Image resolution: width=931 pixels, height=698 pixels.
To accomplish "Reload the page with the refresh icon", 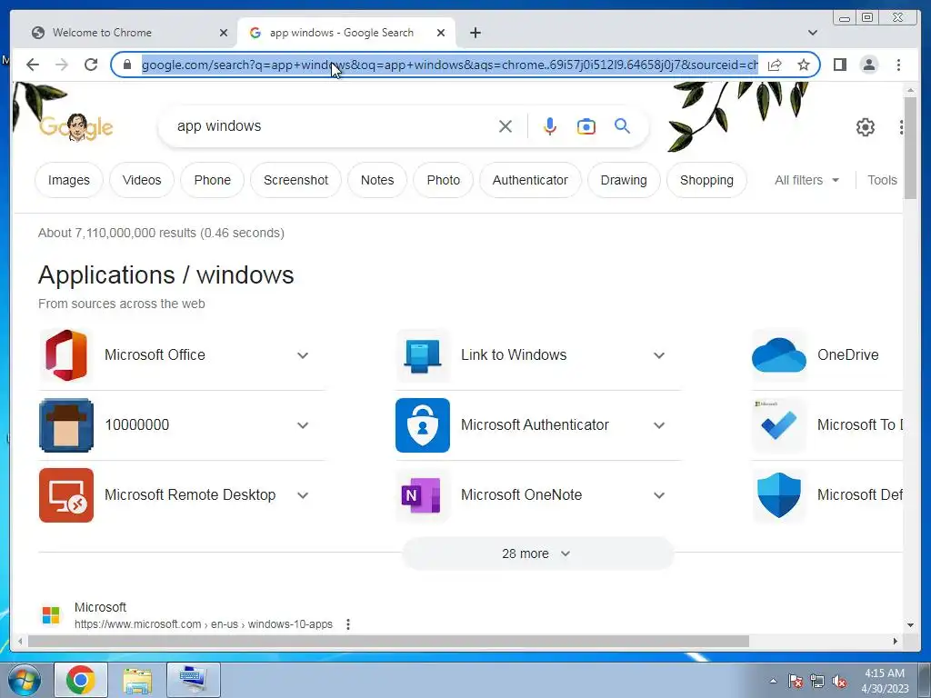I will tap(91, 65).
